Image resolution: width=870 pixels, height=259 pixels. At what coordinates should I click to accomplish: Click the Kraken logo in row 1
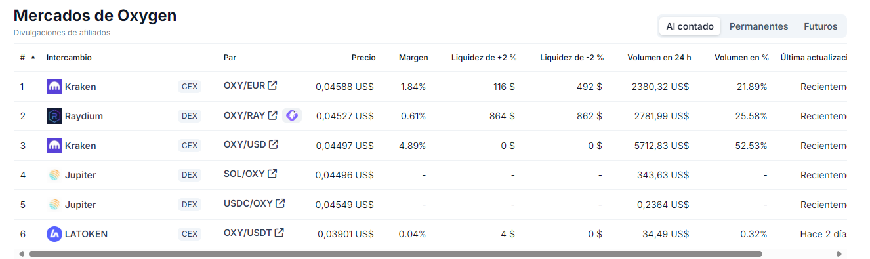tap(54, 87)
